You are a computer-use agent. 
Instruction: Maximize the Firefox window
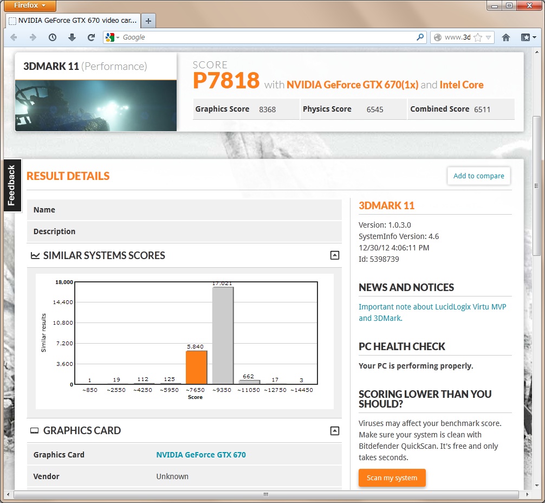pyautogui.click(x=509, y=5)
